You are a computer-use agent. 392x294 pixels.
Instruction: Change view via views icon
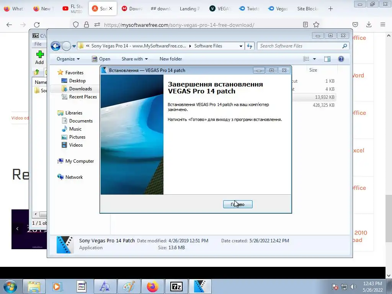point(306,59)
